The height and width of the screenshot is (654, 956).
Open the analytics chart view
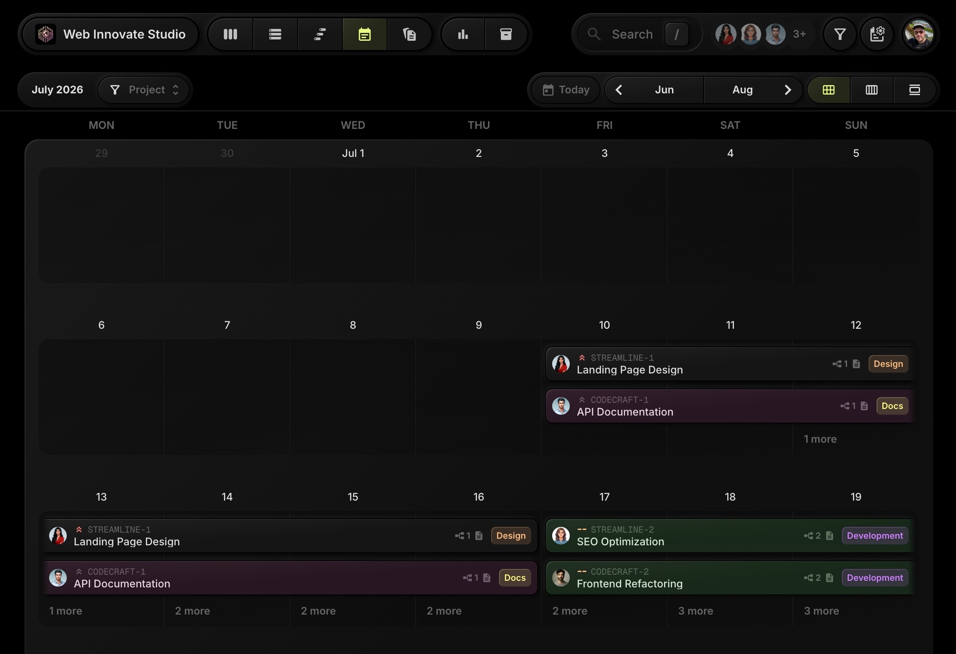pos(463,34)
